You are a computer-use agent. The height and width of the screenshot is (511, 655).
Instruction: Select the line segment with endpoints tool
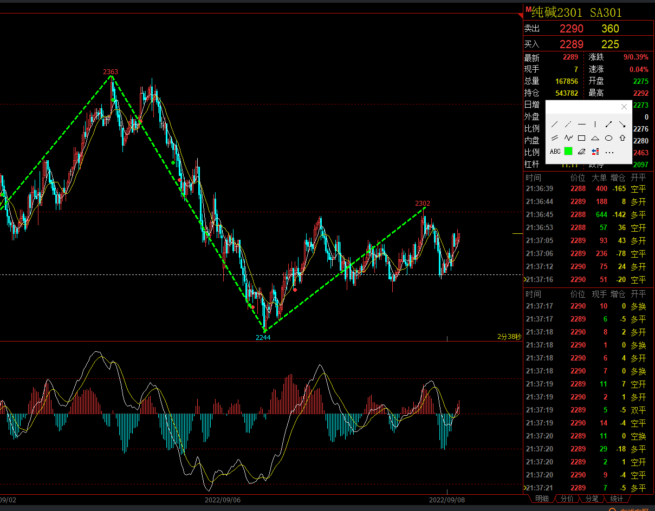[x=608, y=124]
